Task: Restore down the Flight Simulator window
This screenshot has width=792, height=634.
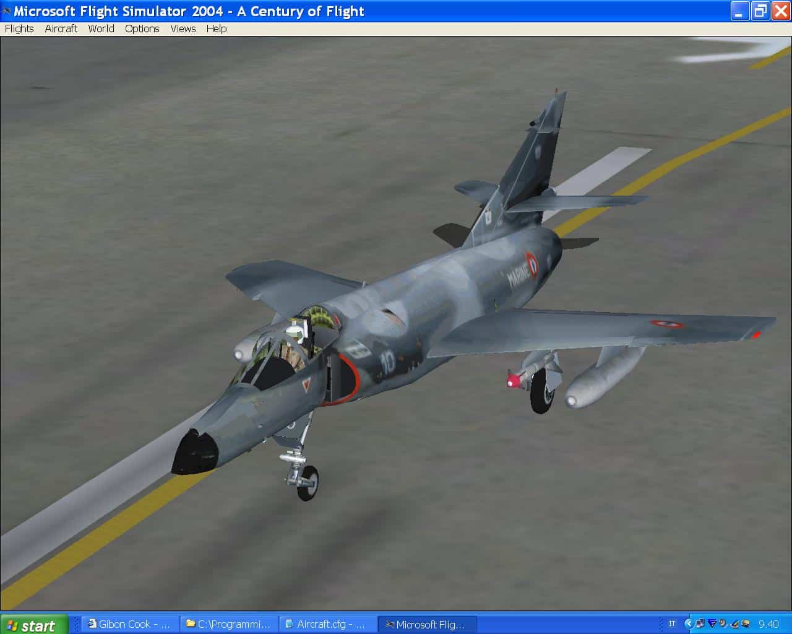Action: pyautogui.click(x=760, y=11)
